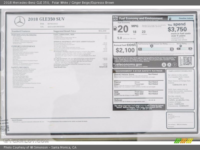
Task: Click the middle agency seal beside fueleconomy.gov
Action: coord(169,65)
